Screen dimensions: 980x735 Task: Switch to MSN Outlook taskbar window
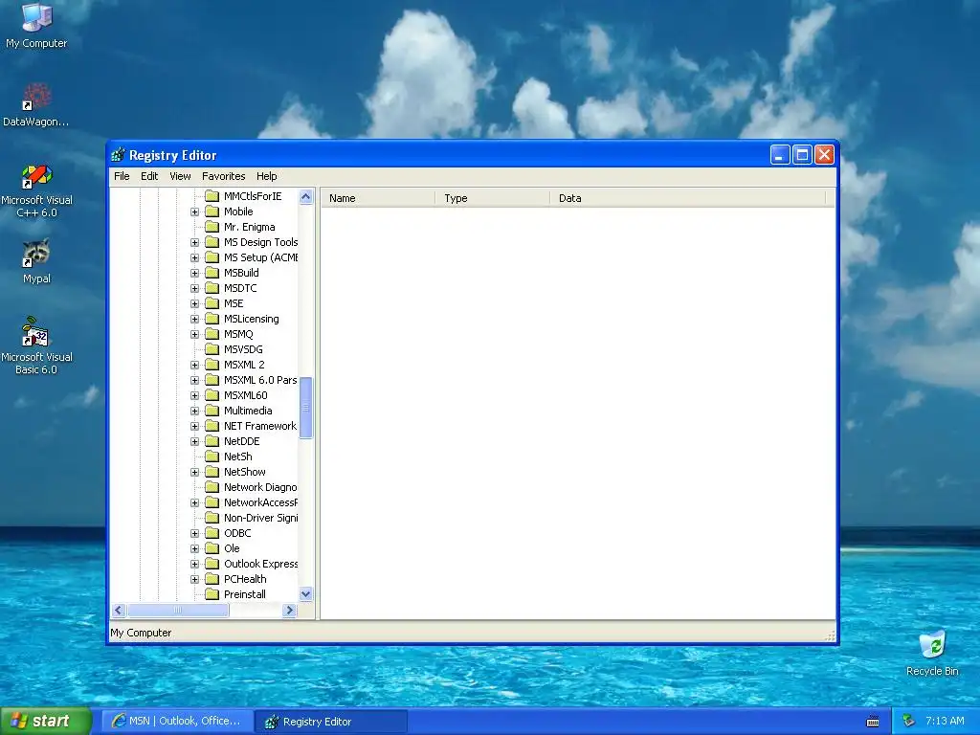177,722
